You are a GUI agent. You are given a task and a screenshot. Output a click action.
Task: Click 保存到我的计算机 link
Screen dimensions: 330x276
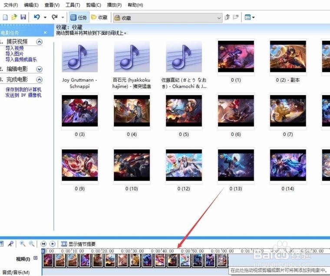[23, 90]
